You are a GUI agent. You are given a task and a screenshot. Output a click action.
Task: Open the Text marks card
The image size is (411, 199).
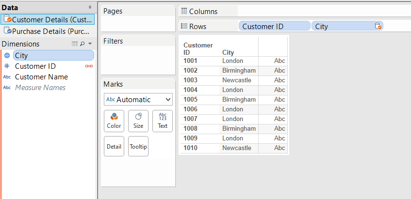point(163,121)
